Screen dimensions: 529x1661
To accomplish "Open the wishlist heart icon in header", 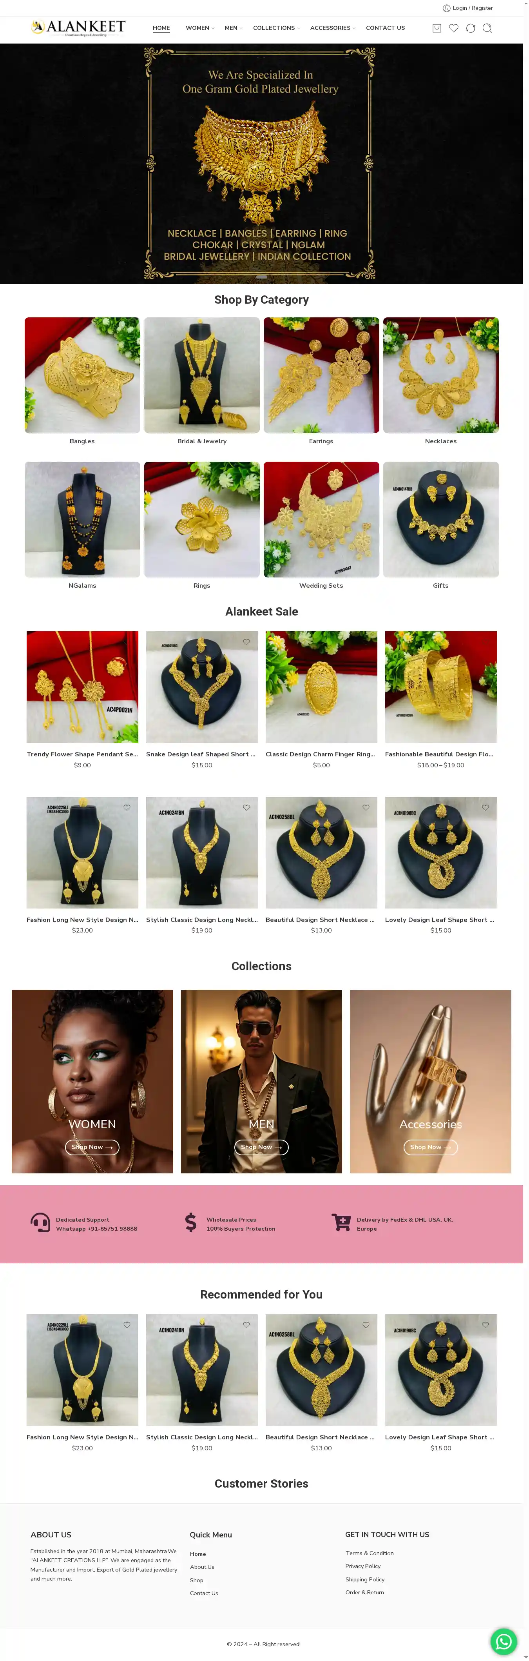I will [x=454, y=28].
